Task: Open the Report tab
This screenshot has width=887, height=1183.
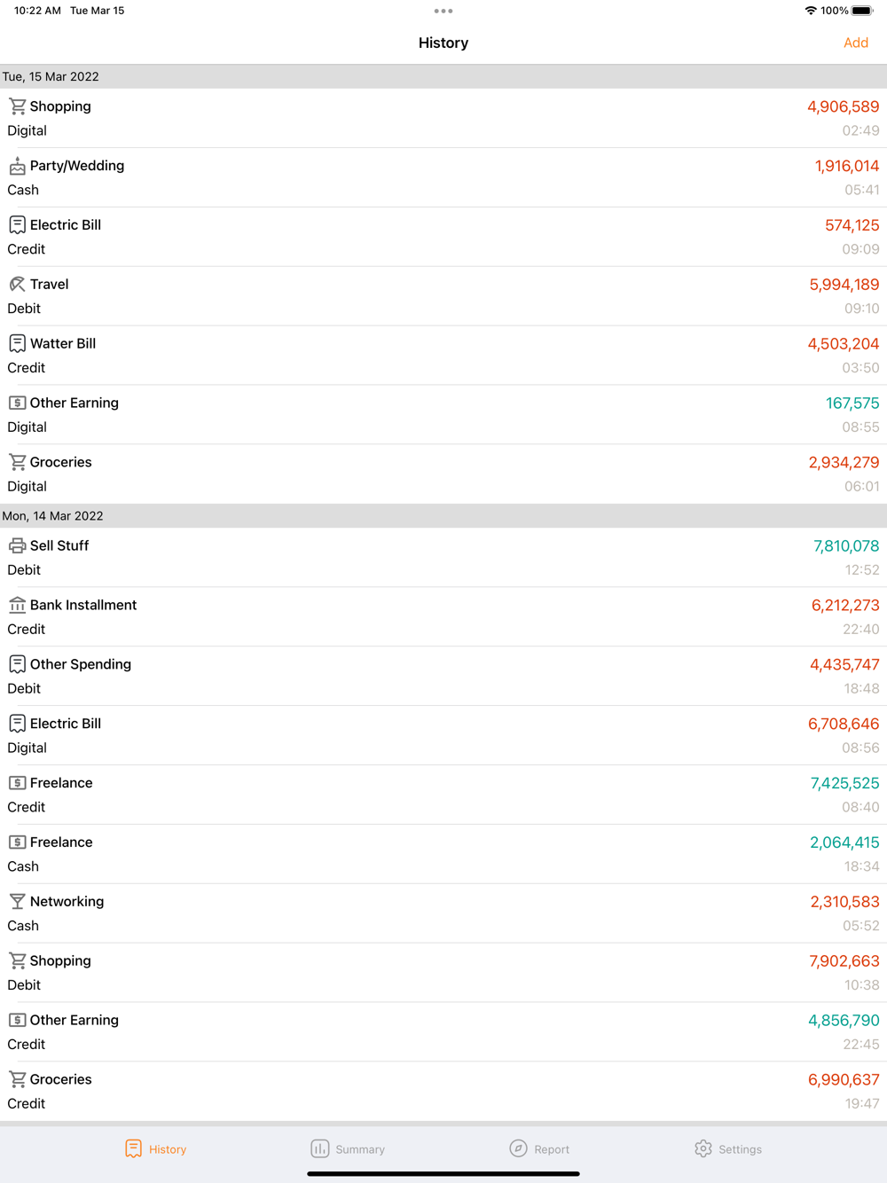Action: (x=539, y=1149)
